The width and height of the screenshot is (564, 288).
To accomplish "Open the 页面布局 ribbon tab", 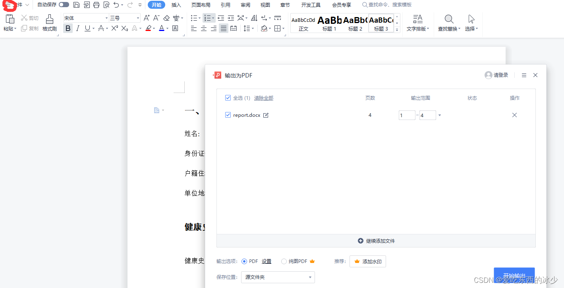I will [x=201, y=5].
